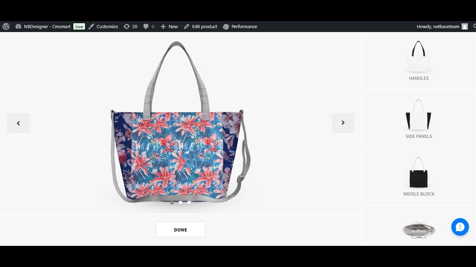Click the netbaseteam user avatar
Image resolution: width=476 pixels, height=267 pixels.
(464, 26)
